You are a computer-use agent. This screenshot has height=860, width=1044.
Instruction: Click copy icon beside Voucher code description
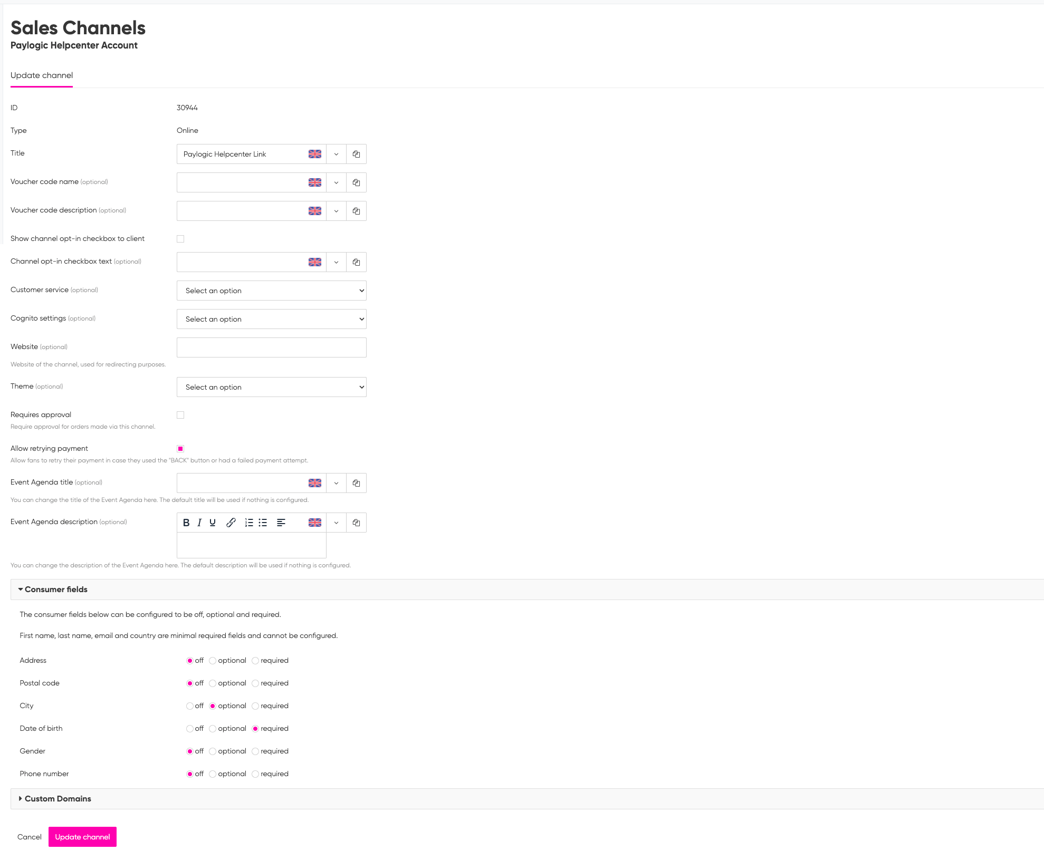click(x=356, y=211)
